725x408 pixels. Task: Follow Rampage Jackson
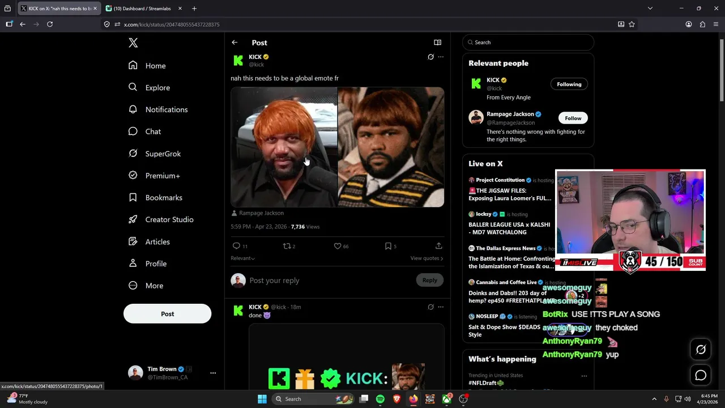coord(573,118)
